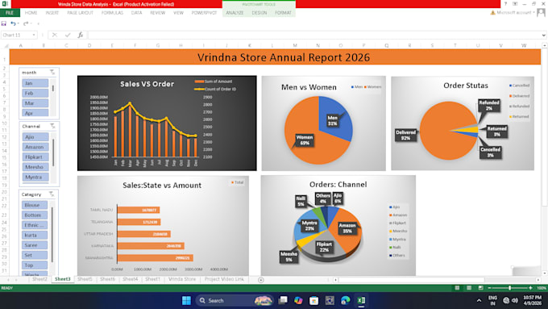Switch to Page Layout view icon
Screen dimensions: 548x309
coord(469,288)
